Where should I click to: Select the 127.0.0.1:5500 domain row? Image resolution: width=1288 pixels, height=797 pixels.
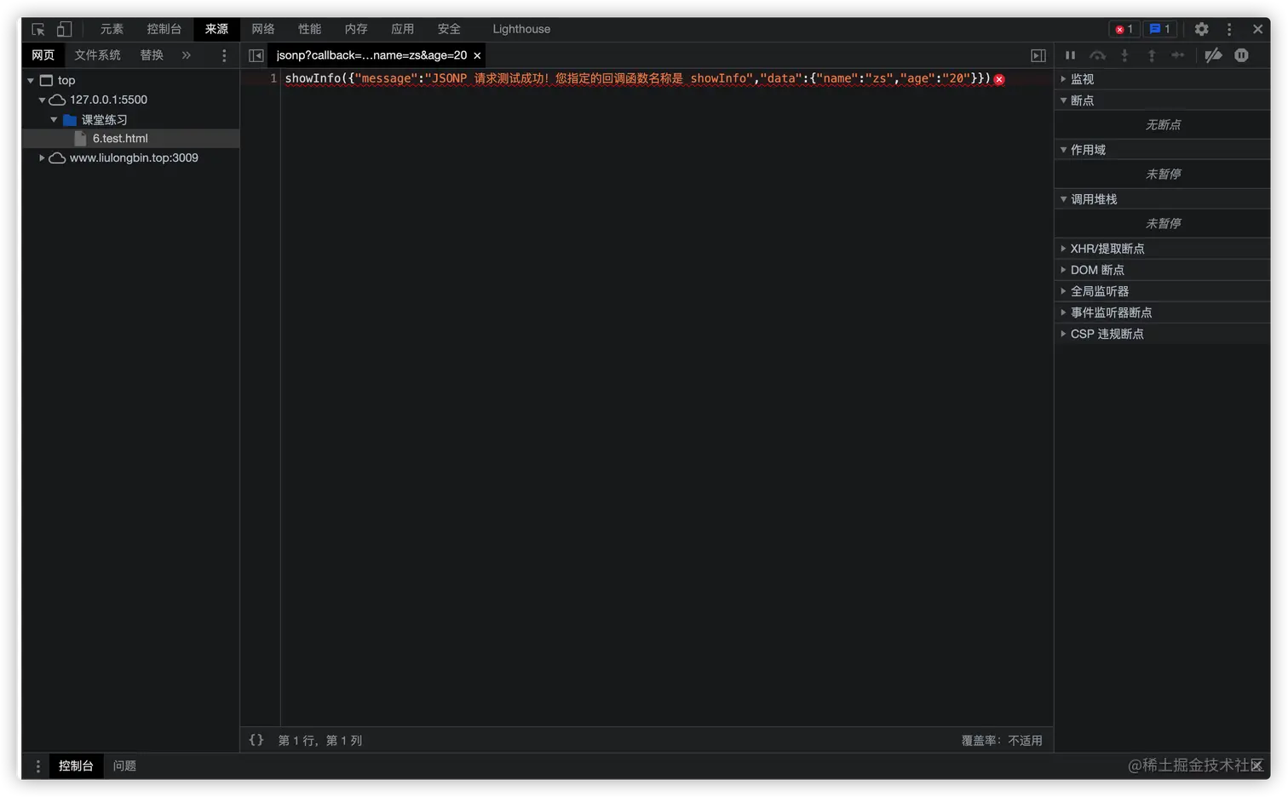point(130,100)
